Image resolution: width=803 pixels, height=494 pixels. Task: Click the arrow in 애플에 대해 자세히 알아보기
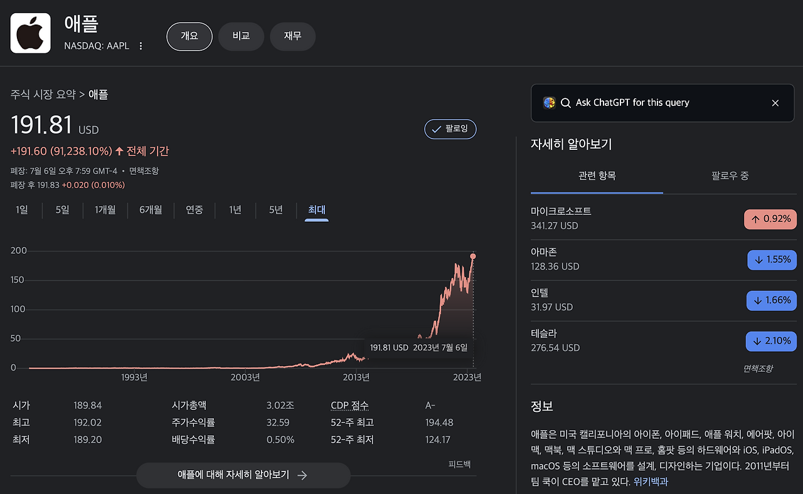302,475
